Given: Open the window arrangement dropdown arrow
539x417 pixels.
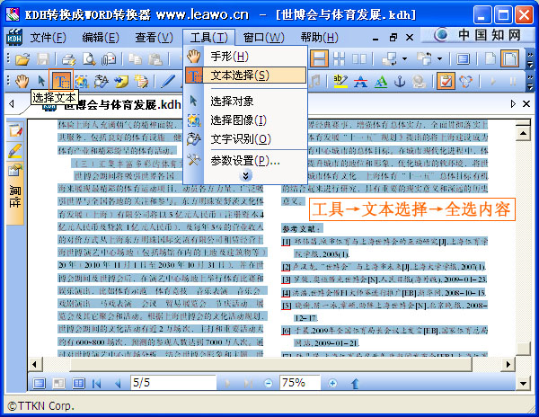Looking at the screenshot, I should tap(404, 58).
